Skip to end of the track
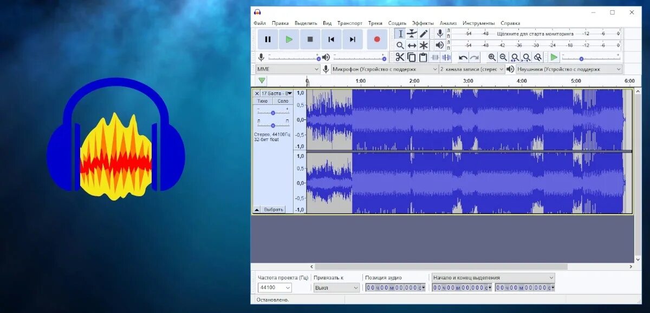The height and width of the screenshot is (313, 650). 352,39
